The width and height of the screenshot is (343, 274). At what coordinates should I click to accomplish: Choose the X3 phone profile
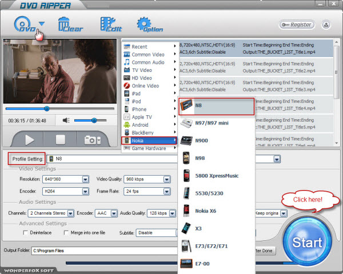click(x=216, y=228)
